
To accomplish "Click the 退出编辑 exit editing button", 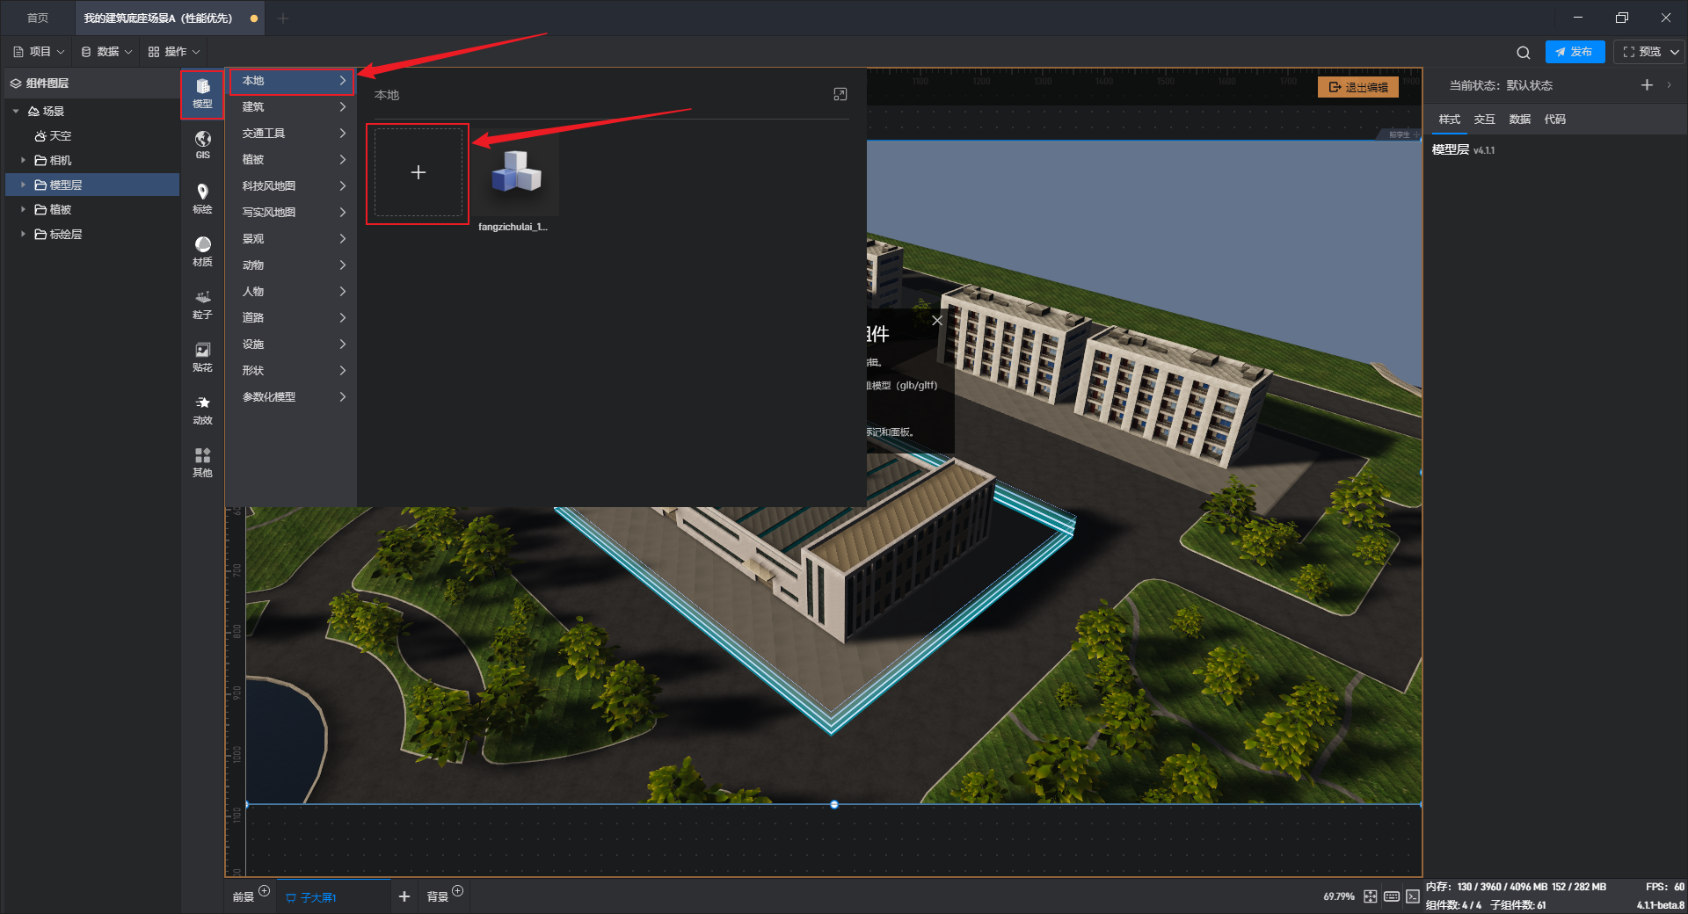I will coord(1358,87).
